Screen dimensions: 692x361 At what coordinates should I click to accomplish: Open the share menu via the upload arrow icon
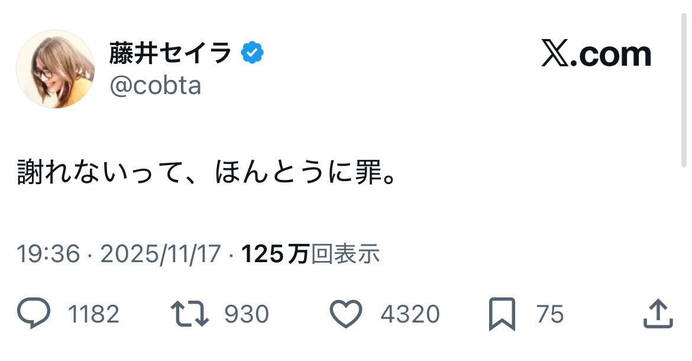(x=658, y=314)
